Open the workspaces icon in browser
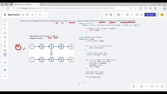The width and height of the screenshot is (167, 94). point(7,4)
